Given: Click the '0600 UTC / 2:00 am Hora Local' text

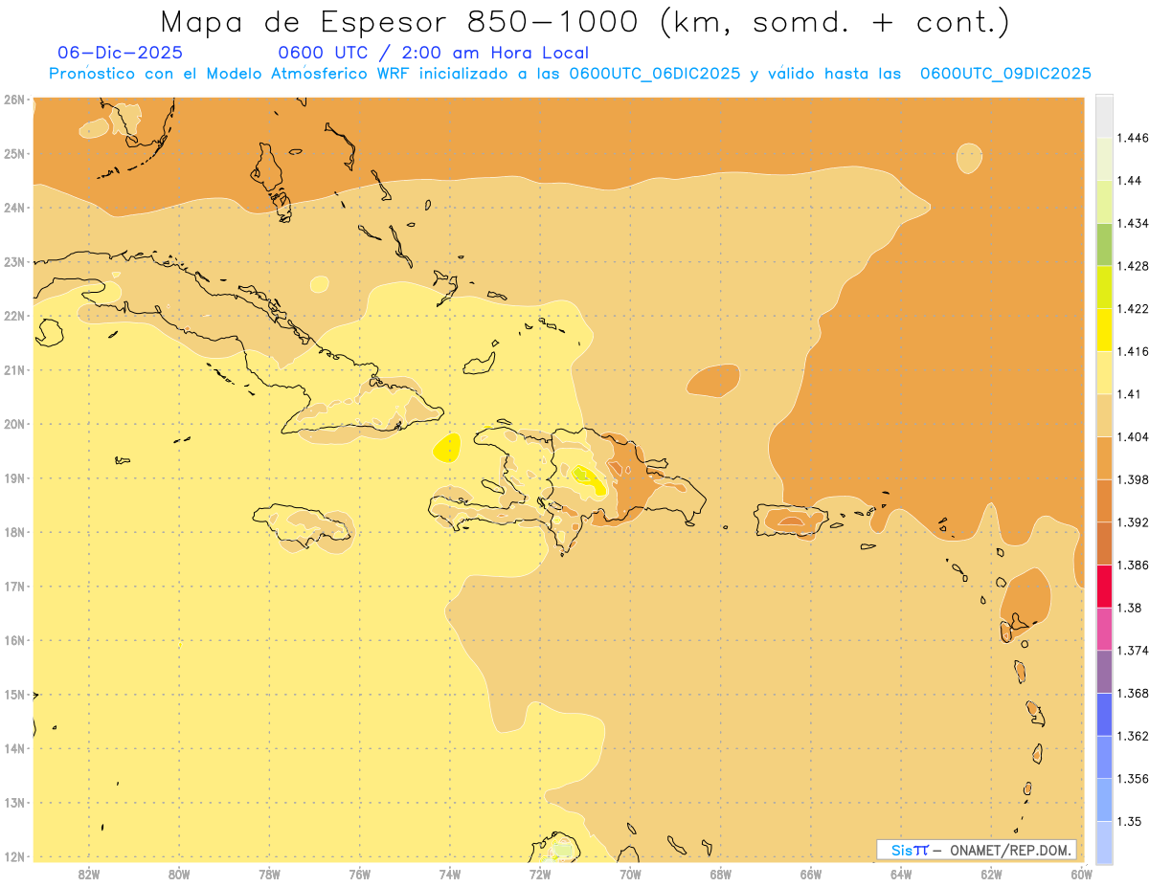Looking at the screenshot, I should pyautogui.click(x=434, y=53).
